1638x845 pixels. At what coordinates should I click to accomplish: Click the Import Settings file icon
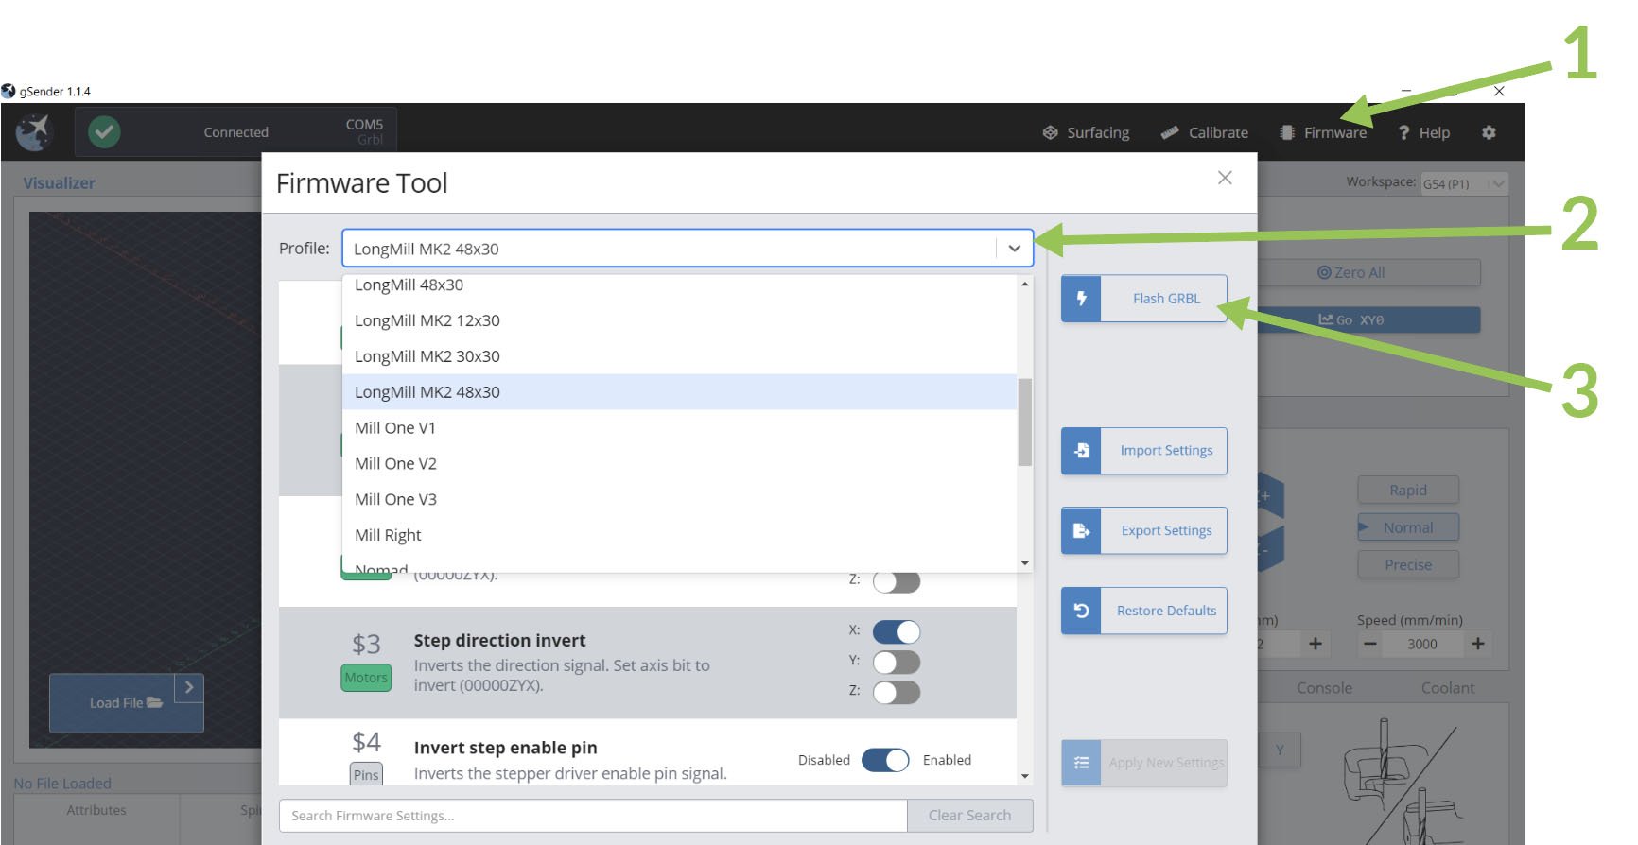1081,451
